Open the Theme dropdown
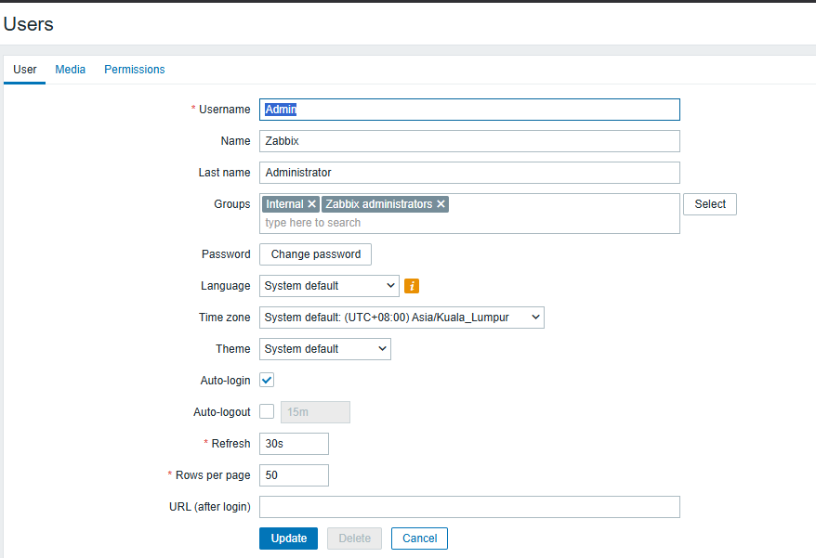 (x=324, y=349)
